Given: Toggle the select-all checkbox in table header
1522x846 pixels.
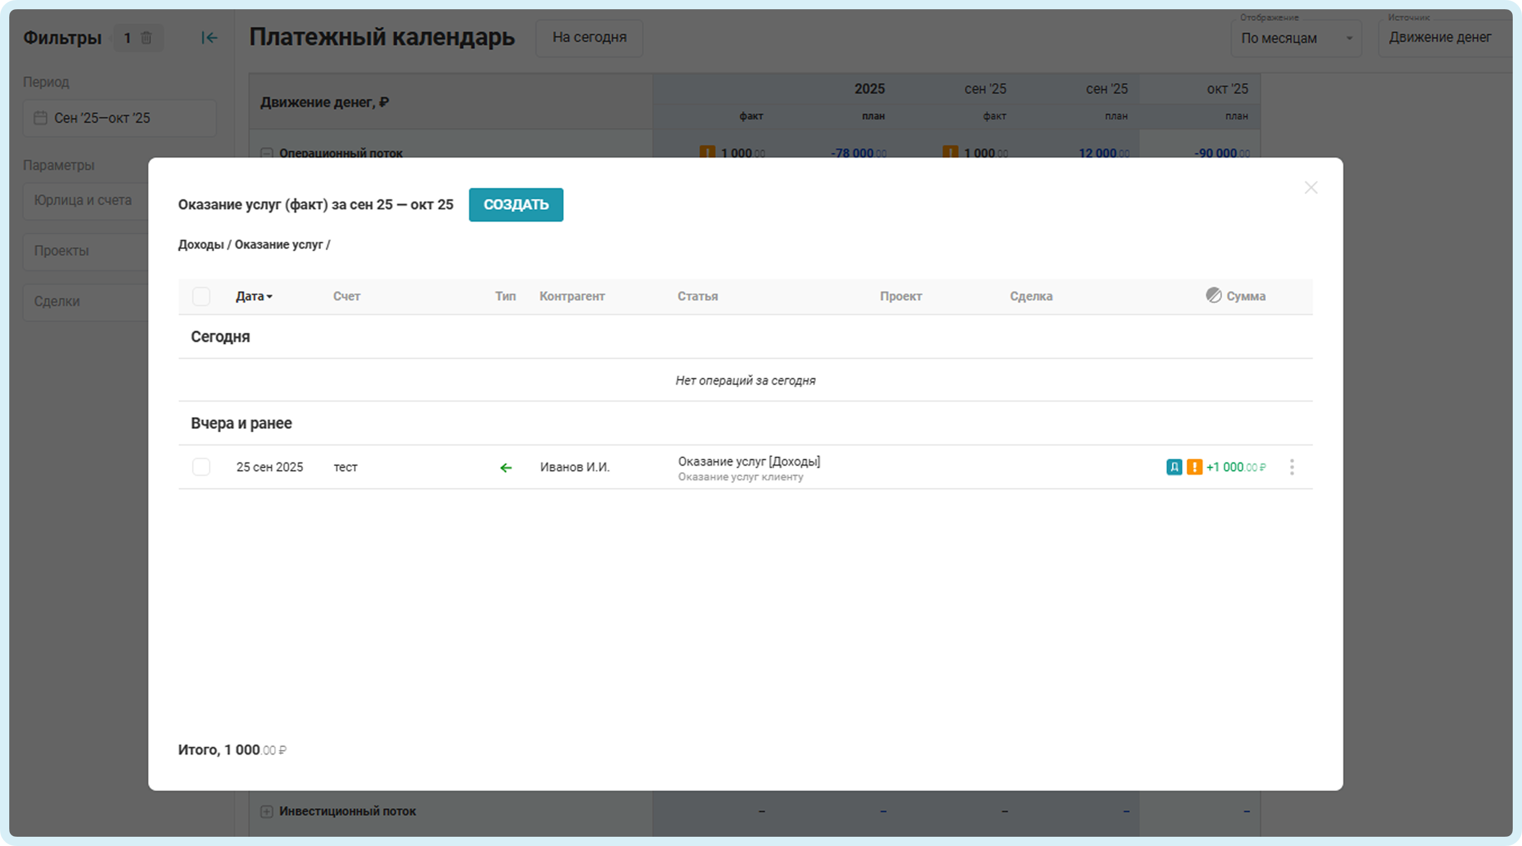Looking at the screenshot, I should click(x=201, y=296).
